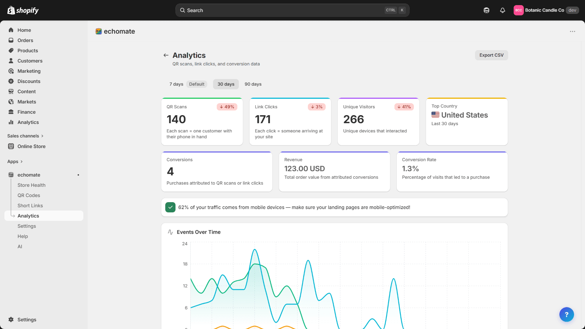The width and height of the screenshot is (585, 329).
Task: Click the Events Over Time pulse icon
Action: tap(170, 232)
